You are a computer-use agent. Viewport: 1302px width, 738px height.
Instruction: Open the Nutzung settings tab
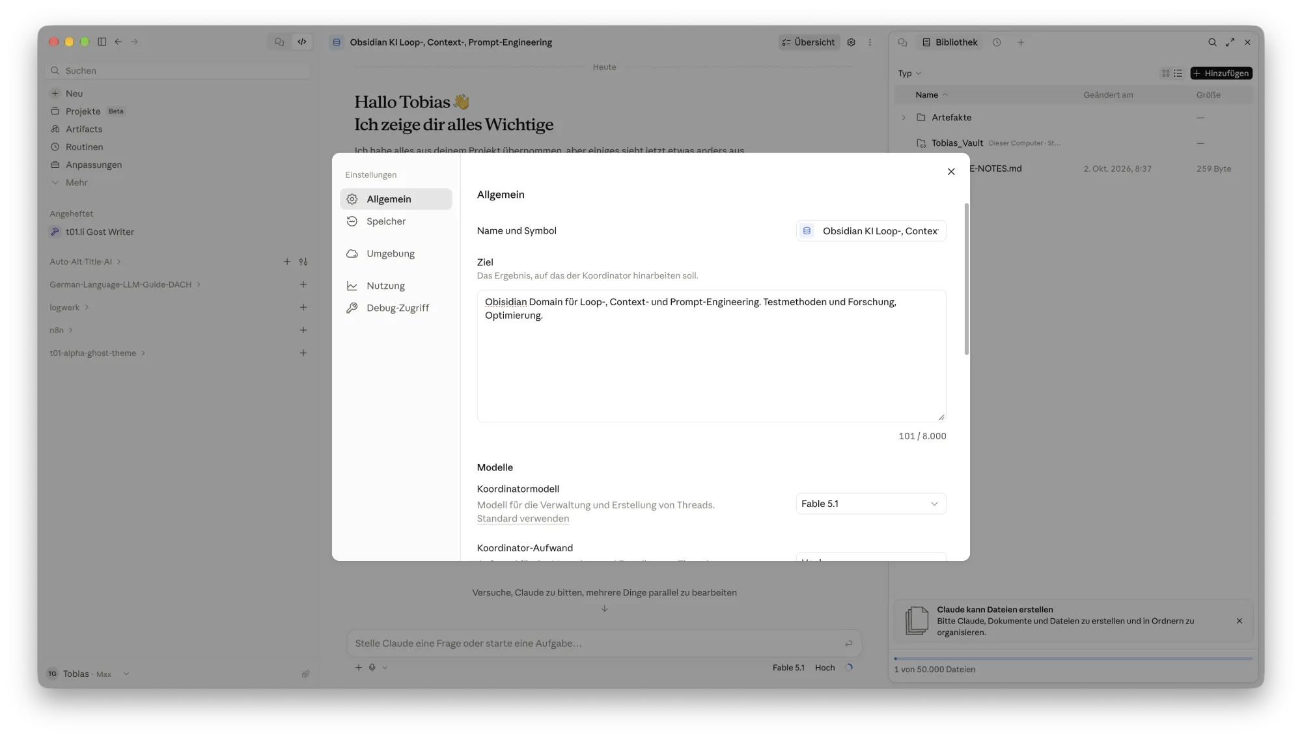pos(396,286)
